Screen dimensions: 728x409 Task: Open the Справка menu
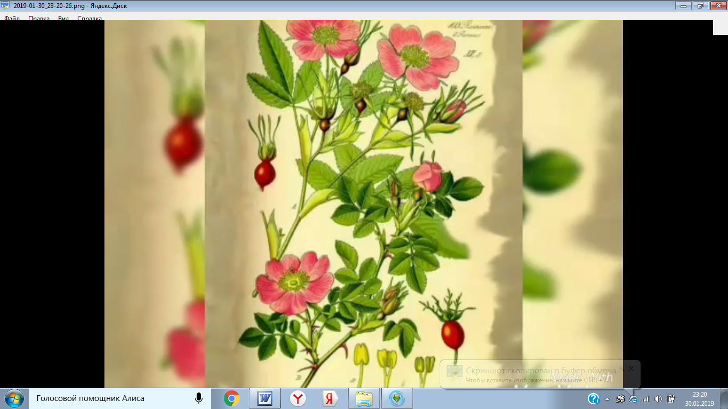(x=90, y=19)
